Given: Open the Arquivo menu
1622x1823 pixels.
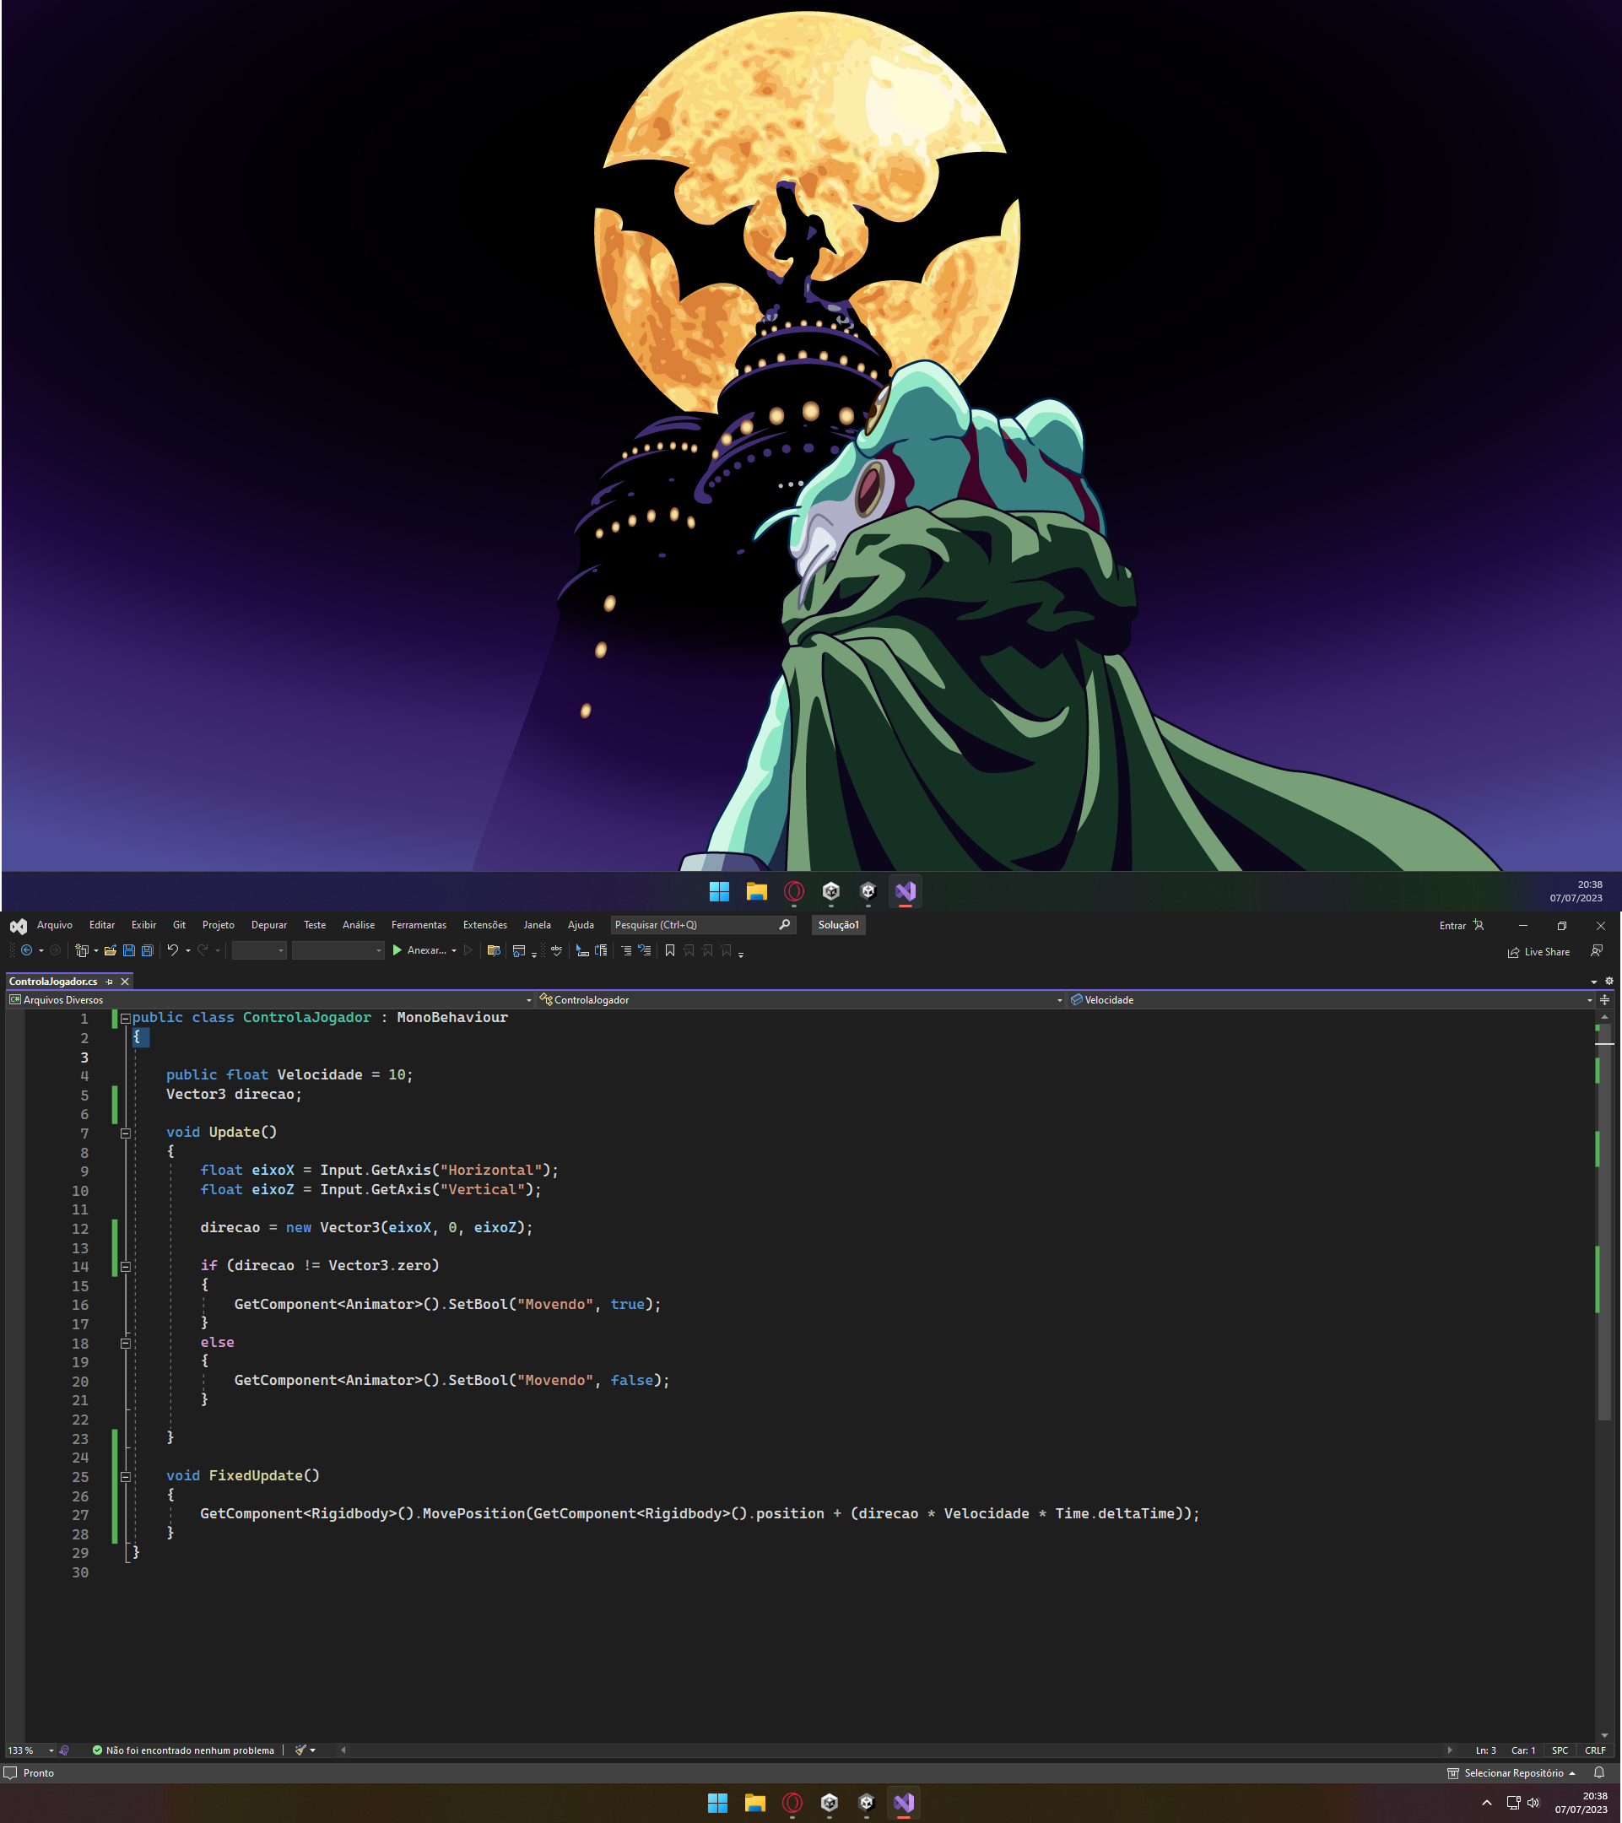Looking at the screenshot, I should [54, 925].
